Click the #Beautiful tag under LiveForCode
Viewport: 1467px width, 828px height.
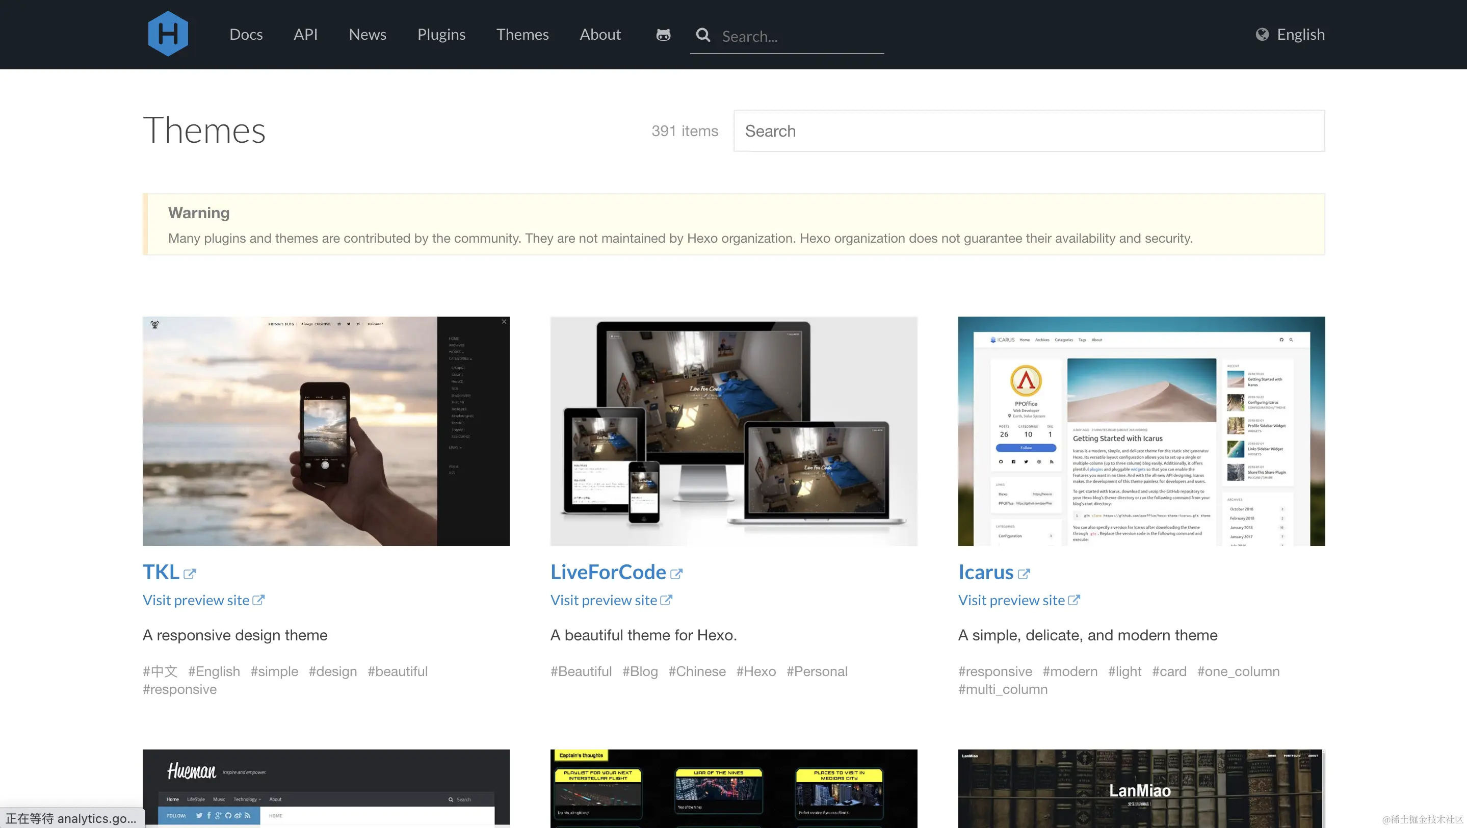pos(581,671)
